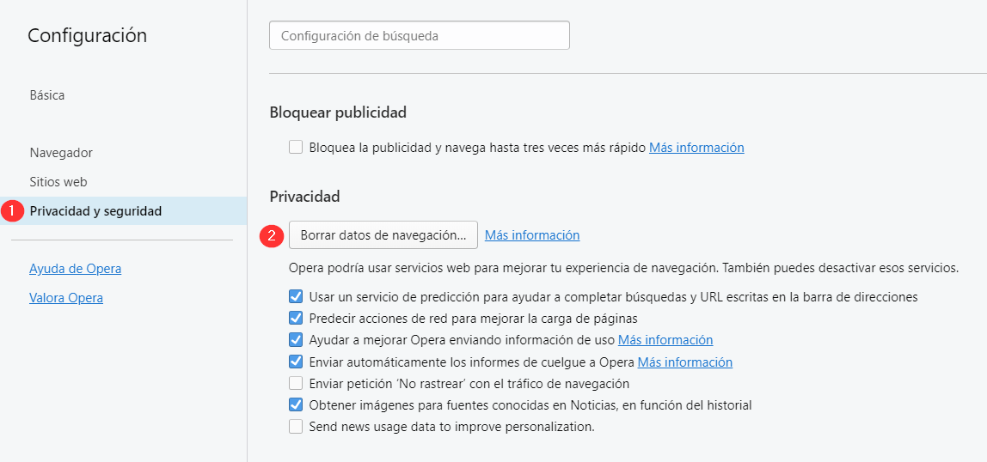Image resolution: width=987 pixels, height=462 pixels.
Task: Open Más información link for informes de cuelgue
Action: pos(685,362)
